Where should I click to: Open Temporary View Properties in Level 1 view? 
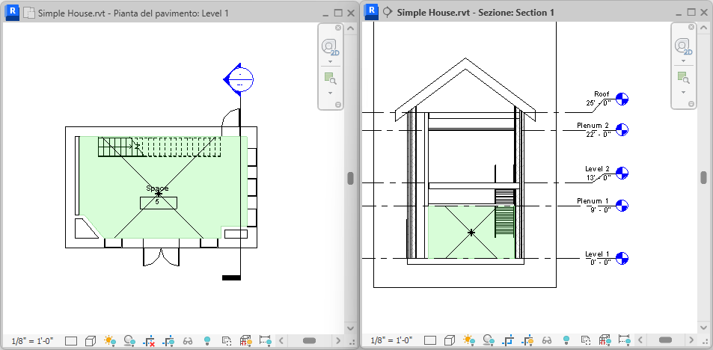click(x=227, y=340)
